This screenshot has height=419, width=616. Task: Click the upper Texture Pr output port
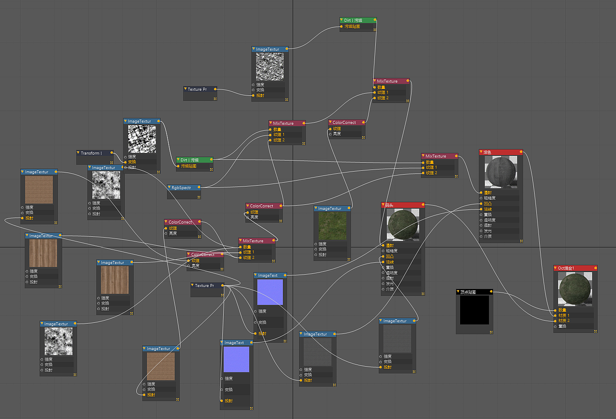[216, 89]
